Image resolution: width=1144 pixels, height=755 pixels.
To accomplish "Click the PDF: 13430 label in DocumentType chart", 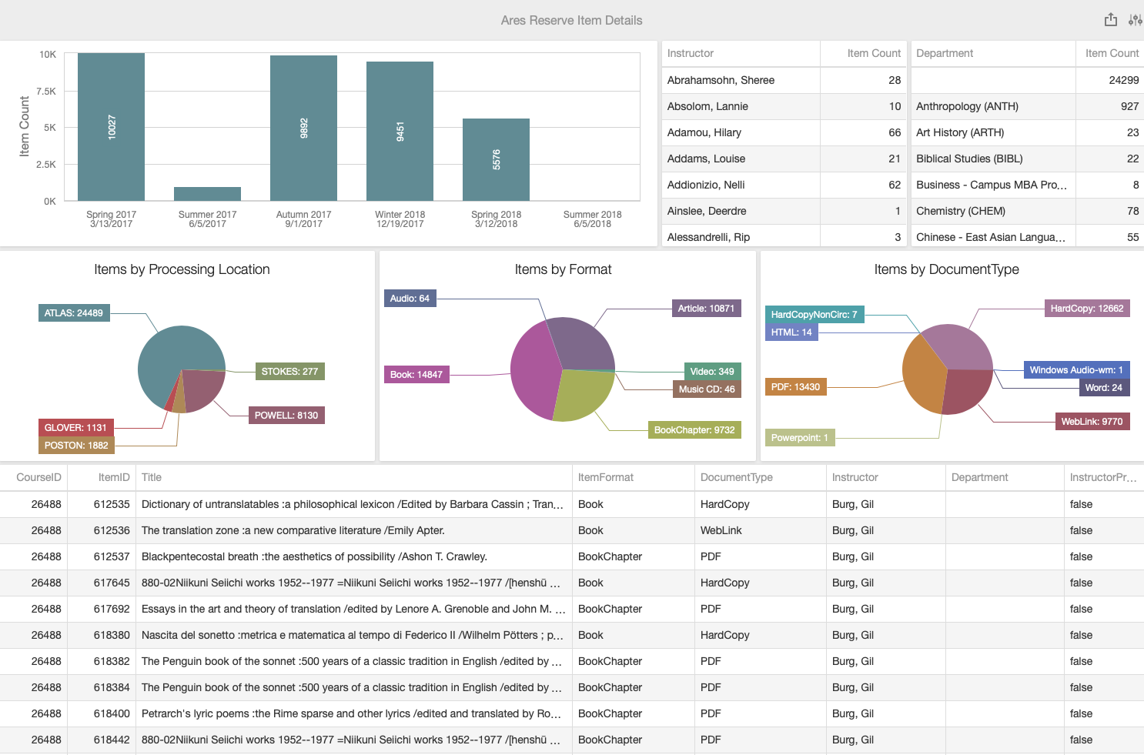I will point(795,386).
